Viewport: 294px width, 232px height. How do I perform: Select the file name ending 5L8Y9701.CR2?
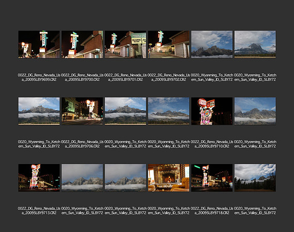pos(125,77)
